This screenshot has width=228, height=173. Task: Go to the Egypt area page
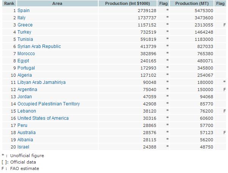coord(23,61)
